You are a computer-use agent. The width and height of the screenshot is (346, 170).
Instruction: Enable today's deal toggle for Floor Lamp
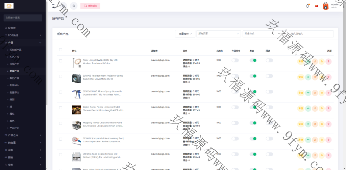pyautogui.click(x=235, y=60)
